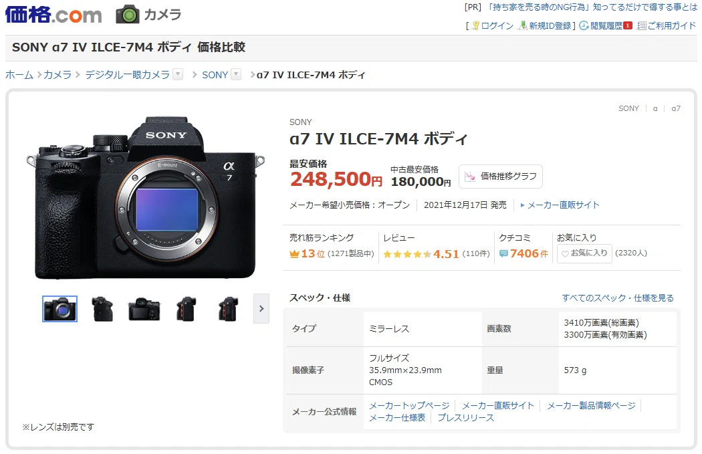Image resolution: width=702 pixels, height=454 pixels.
Task: Open the 4.51 review score
Action: (x=446, y=254)
